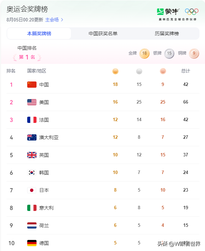Click the gold medal column header icon

tap(115, 71)
